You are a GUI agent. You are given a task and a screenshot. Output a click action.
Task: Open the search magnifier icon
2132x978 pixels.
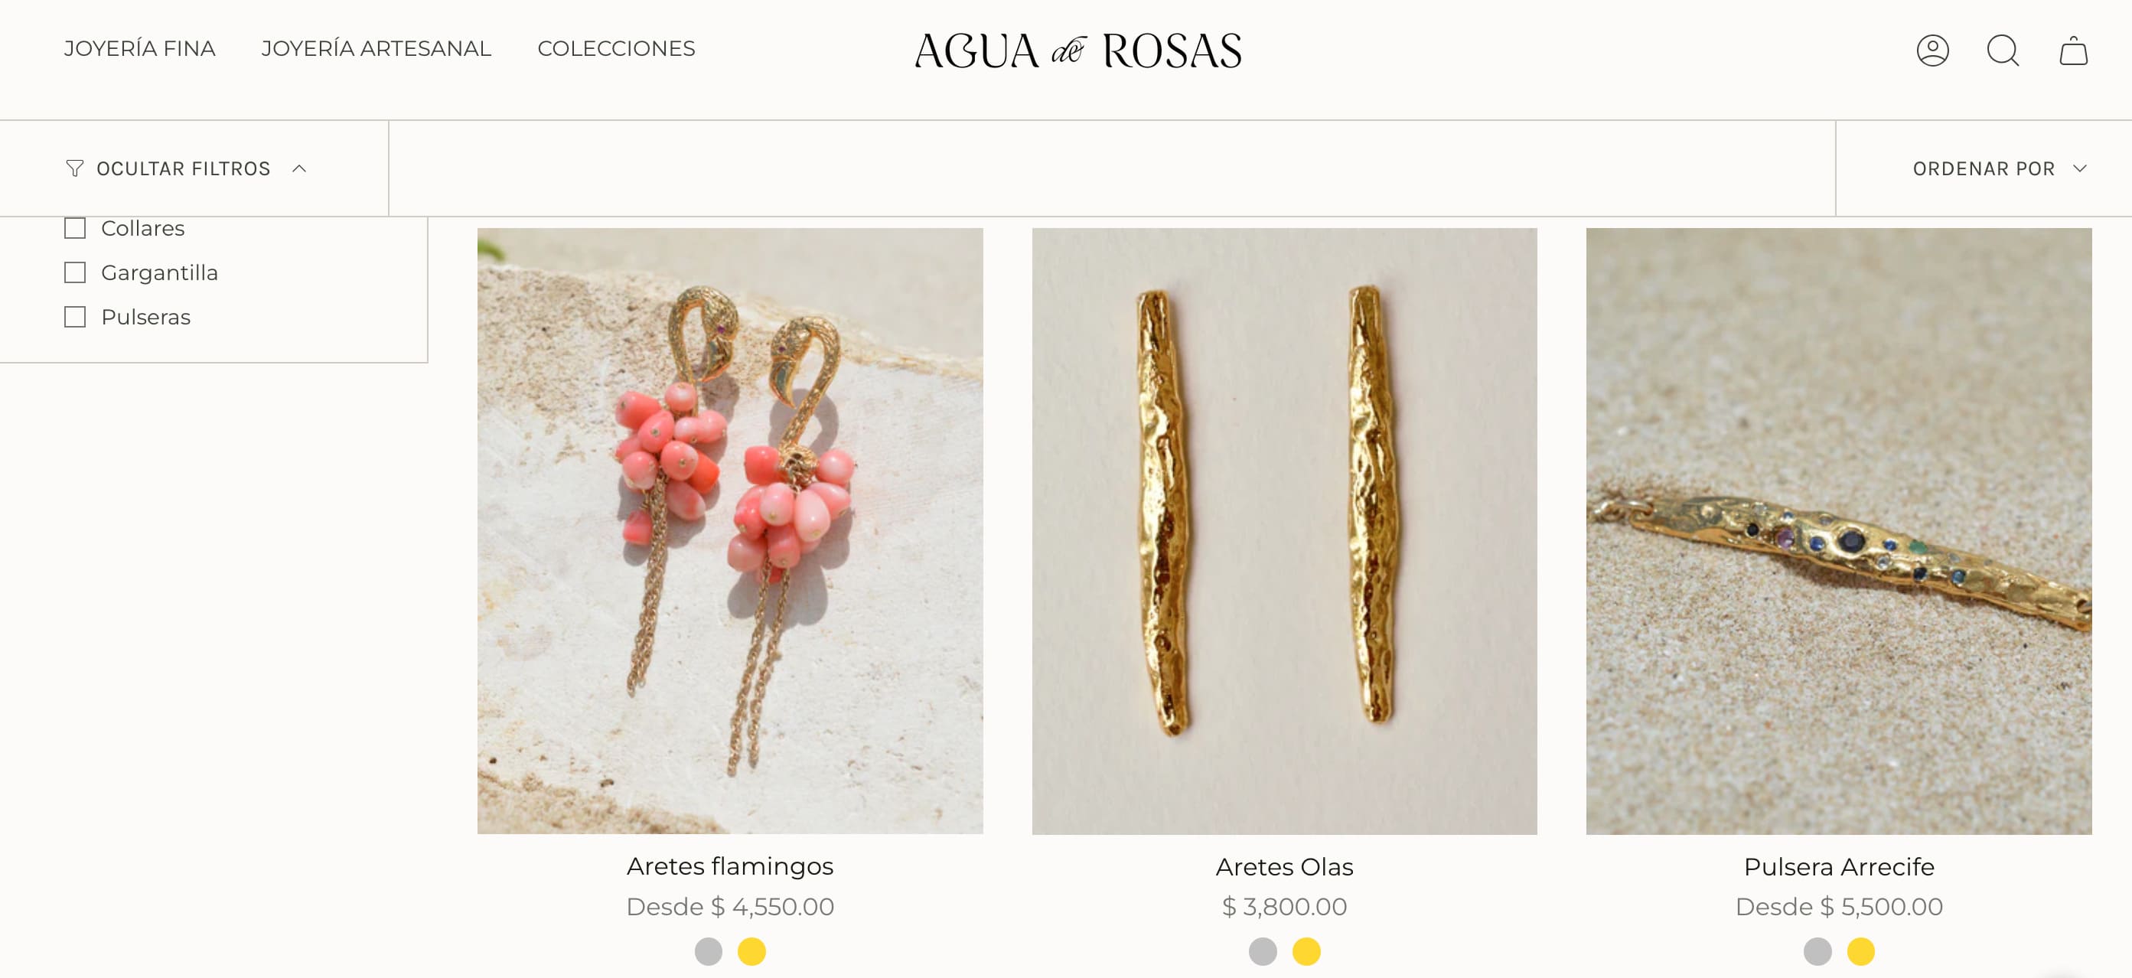coord(2003,51)
